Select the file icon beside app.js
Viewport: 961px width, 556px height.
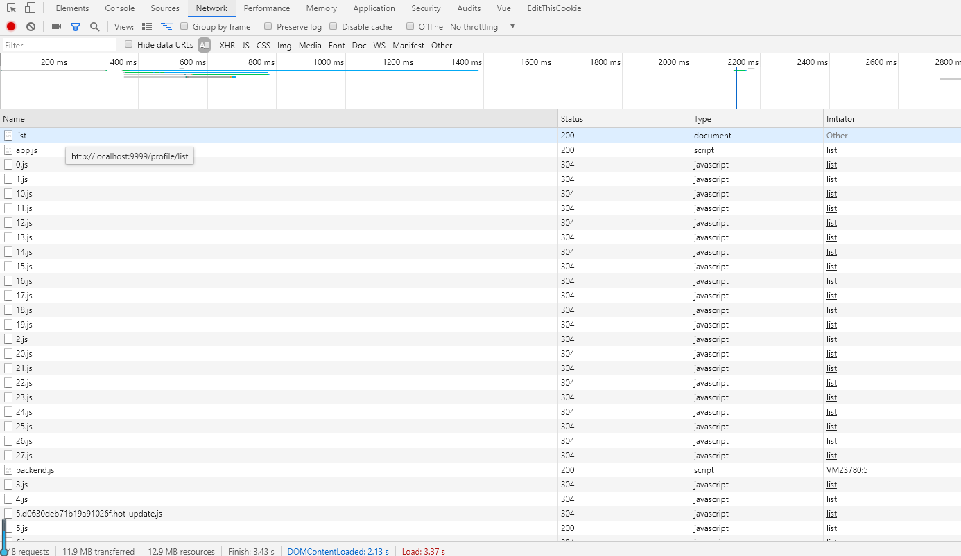click(9, 150)
